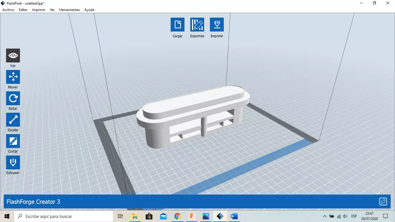Open the Ver menu in menu bar
Image resolution: width=395 pixels, height=222 pixels.
[x=52, y=10]
